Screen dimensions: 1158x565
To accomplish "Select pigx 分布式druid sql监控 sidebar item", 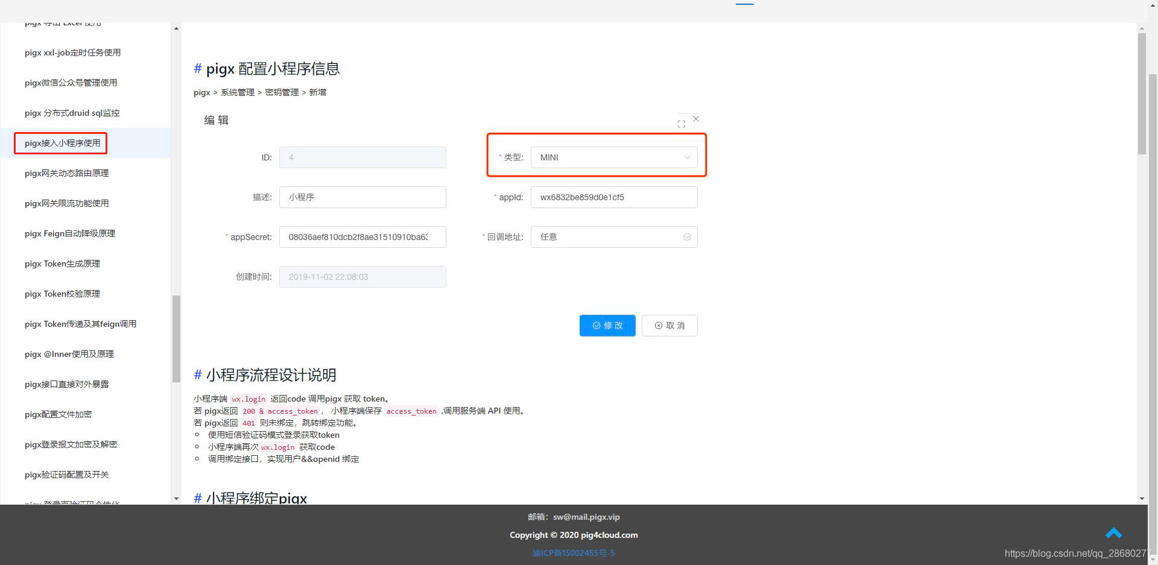I will click(x=72, y=113).
